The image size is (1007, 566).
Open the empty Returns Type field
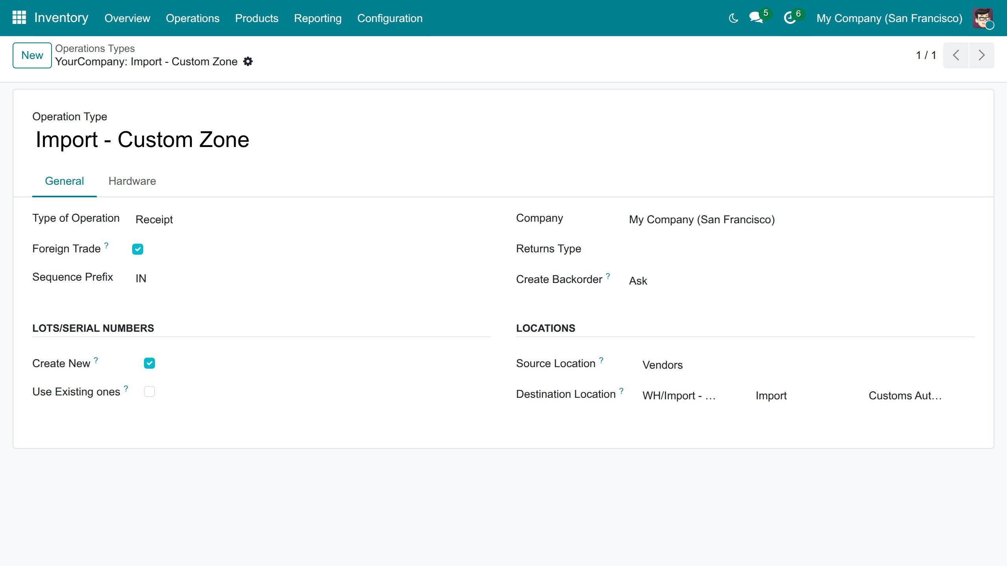(x=800, y=250)
